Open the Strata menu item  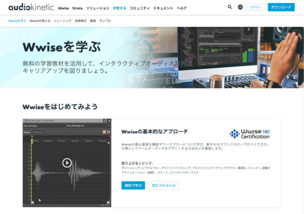(77, 8)
